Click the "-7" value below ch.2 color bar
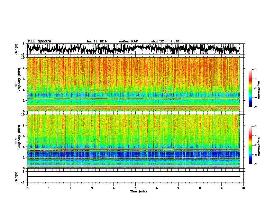The width and height of the screenshot is (274, 211). [x=255, y=164]
